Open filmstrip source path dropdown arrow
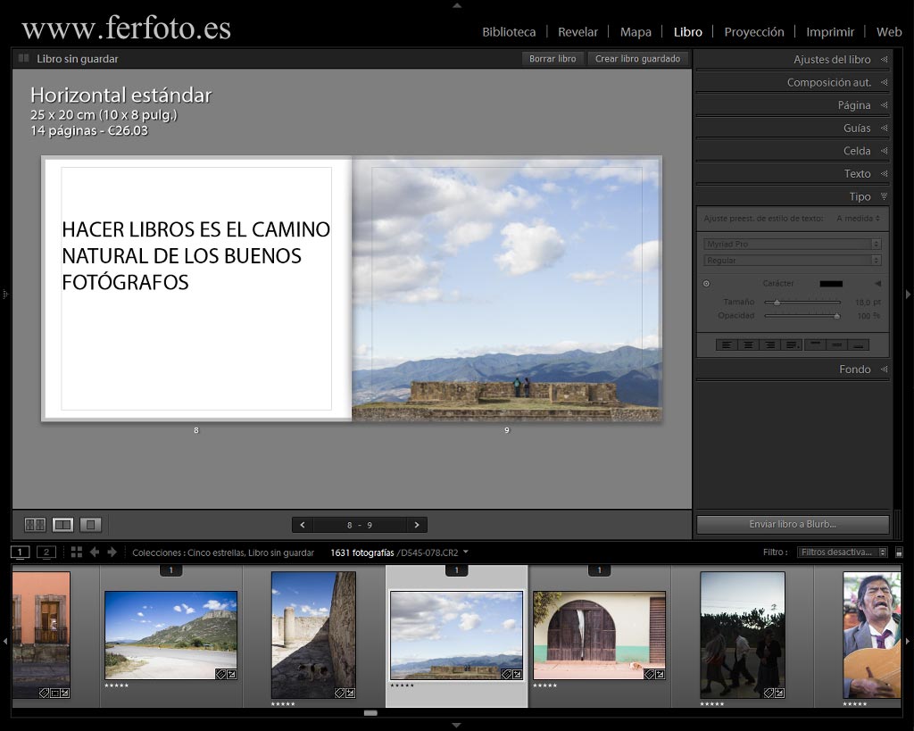This screenshot has height=731, width=914. pyautogui.click(x=466, y=552)
